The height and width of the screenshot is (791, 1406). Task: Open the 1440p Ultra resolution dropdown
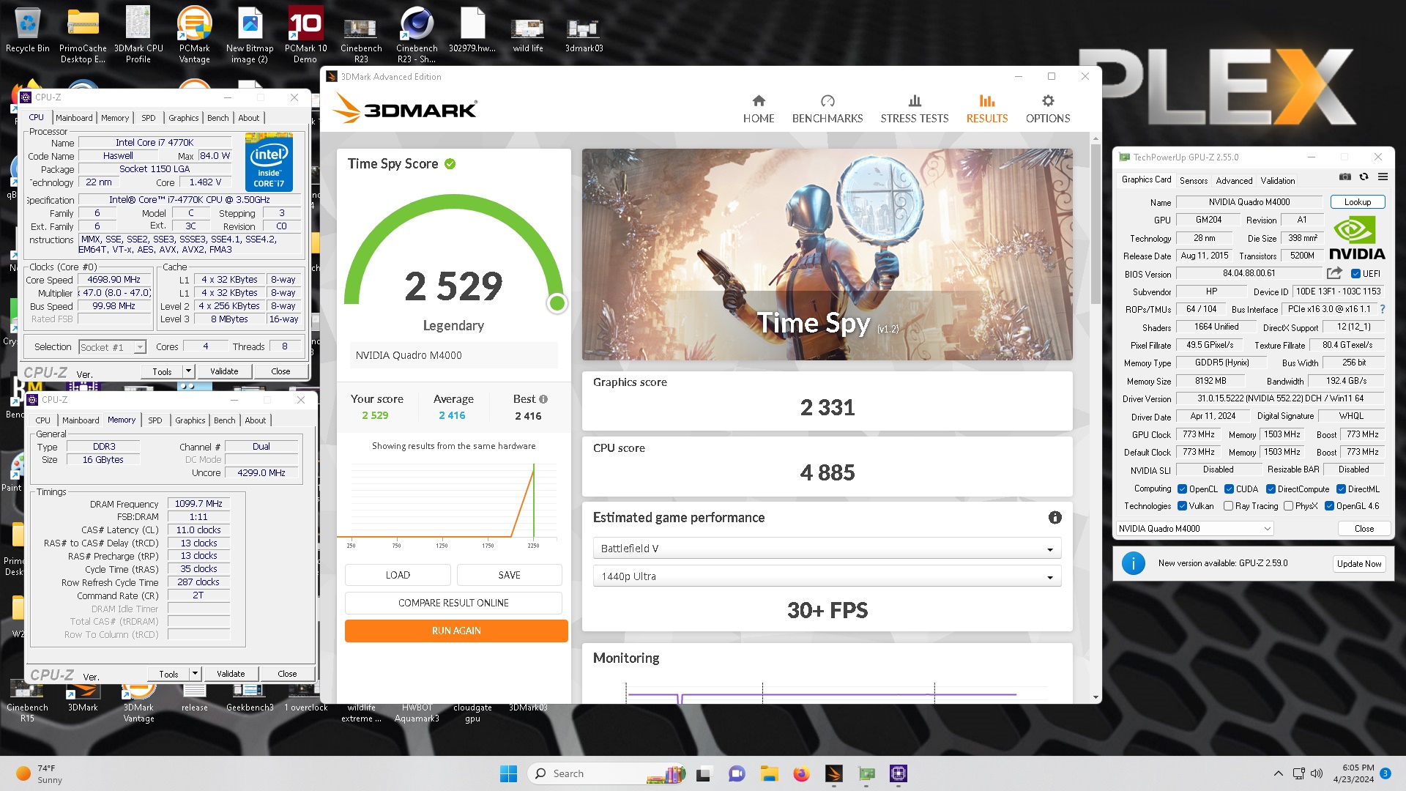pos(827,576)
